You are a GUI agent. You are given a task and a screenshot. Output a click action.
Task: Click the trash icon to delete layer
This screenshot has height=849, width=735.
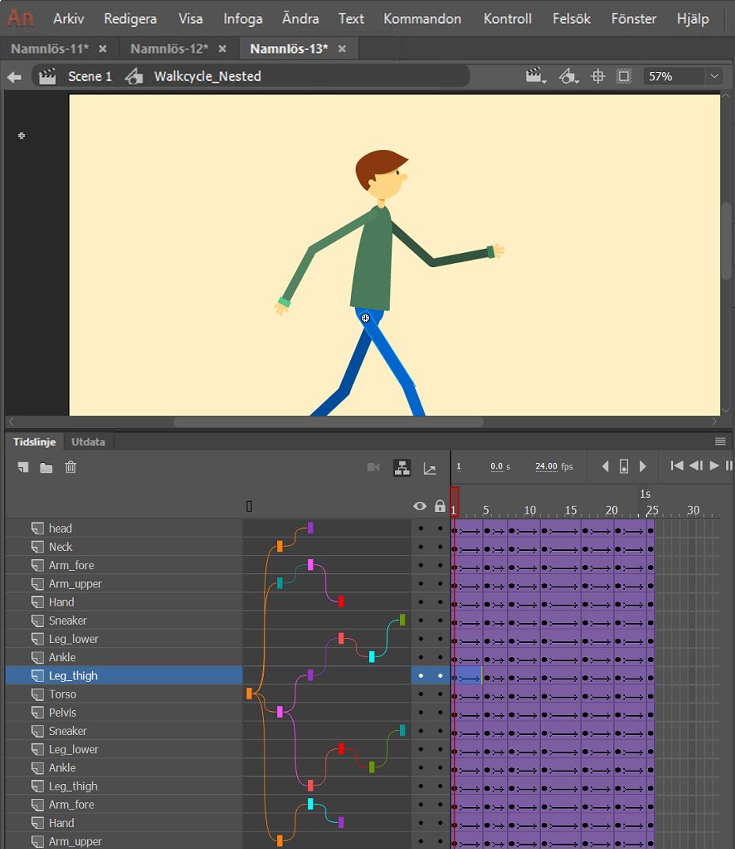pos(70,468)
